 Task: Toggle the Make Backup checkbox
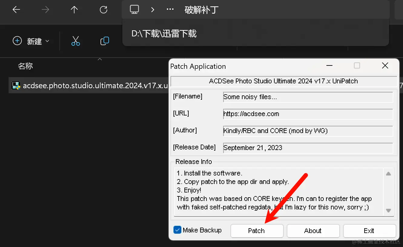[x=177, y=230]
